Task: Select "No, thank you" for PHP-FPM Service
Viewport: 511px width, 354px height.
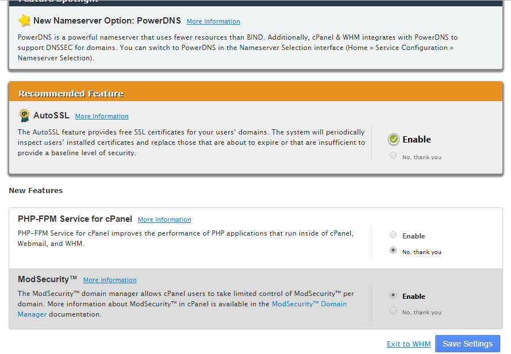Action: [x=393, y=251]
